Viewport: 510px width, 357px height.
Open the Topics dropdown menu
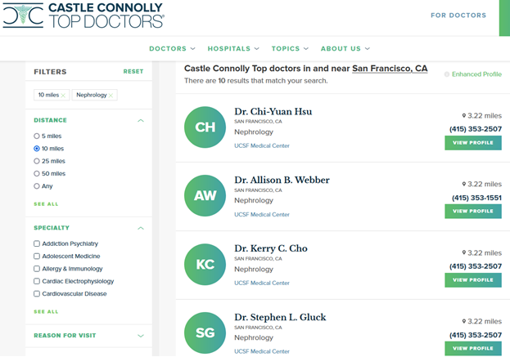click(x=290, y=49)
